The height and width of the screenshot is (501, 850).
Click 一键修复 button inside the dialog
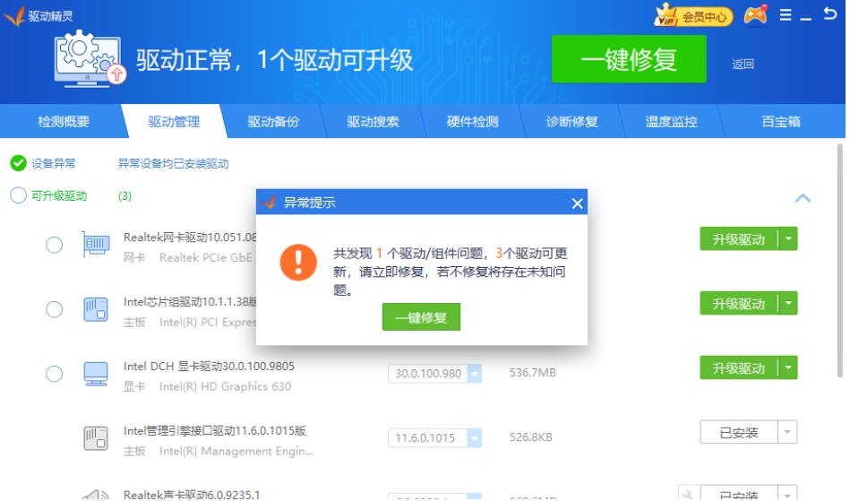click(x=421, y=317)
